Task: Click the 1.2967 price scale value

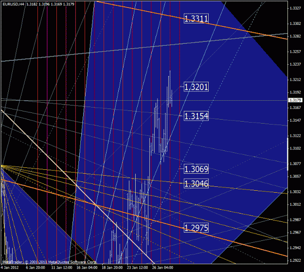Action: click(295, 232)
